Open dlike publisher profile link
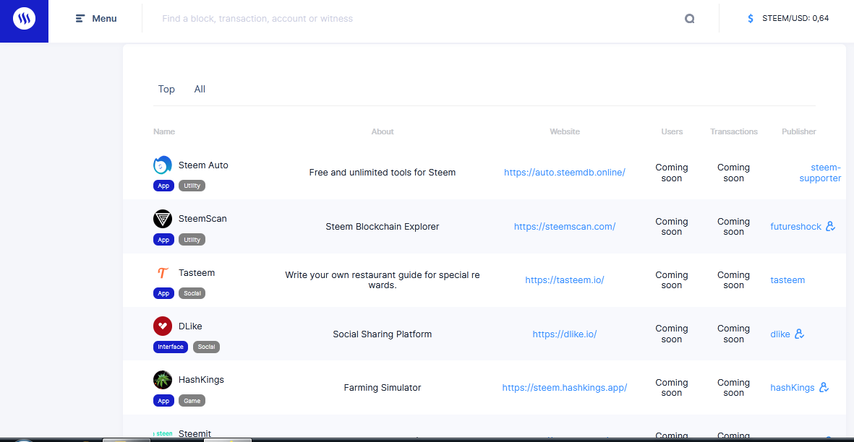Viewport: 854px width, 442px height. tap(780, 334)
